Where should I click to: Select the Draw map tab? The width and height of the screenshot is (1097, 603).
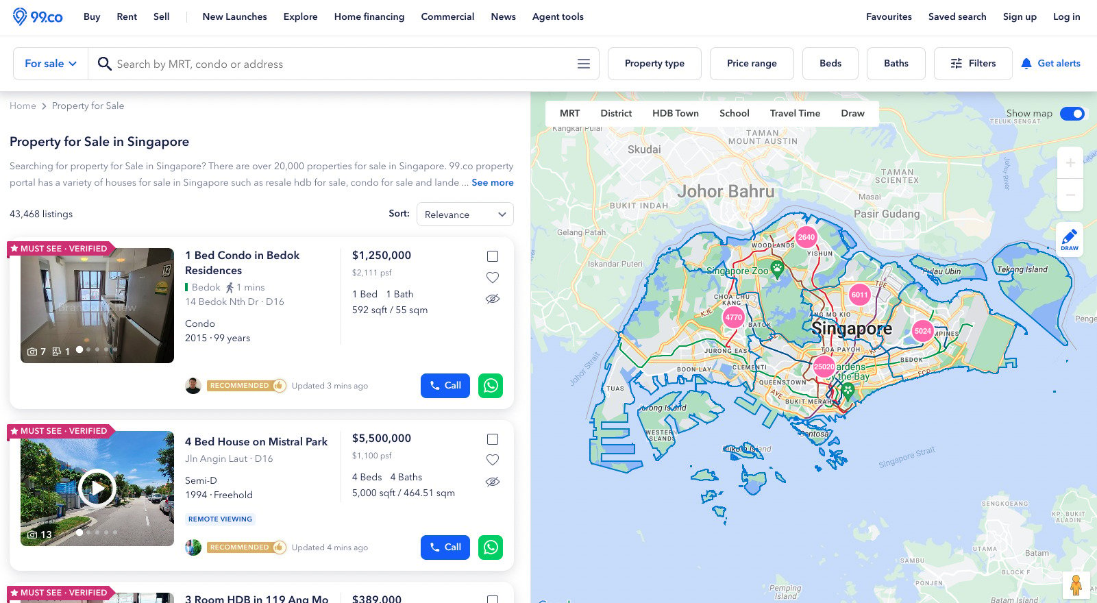pos(852,113)
